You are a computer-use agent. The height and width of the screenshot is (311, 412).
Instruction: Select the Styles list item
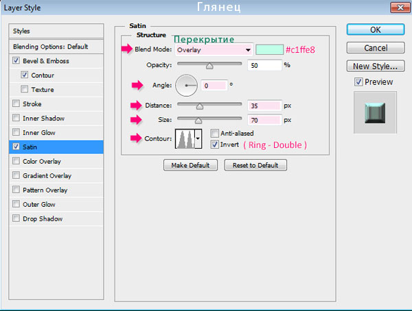coord(56,31)
